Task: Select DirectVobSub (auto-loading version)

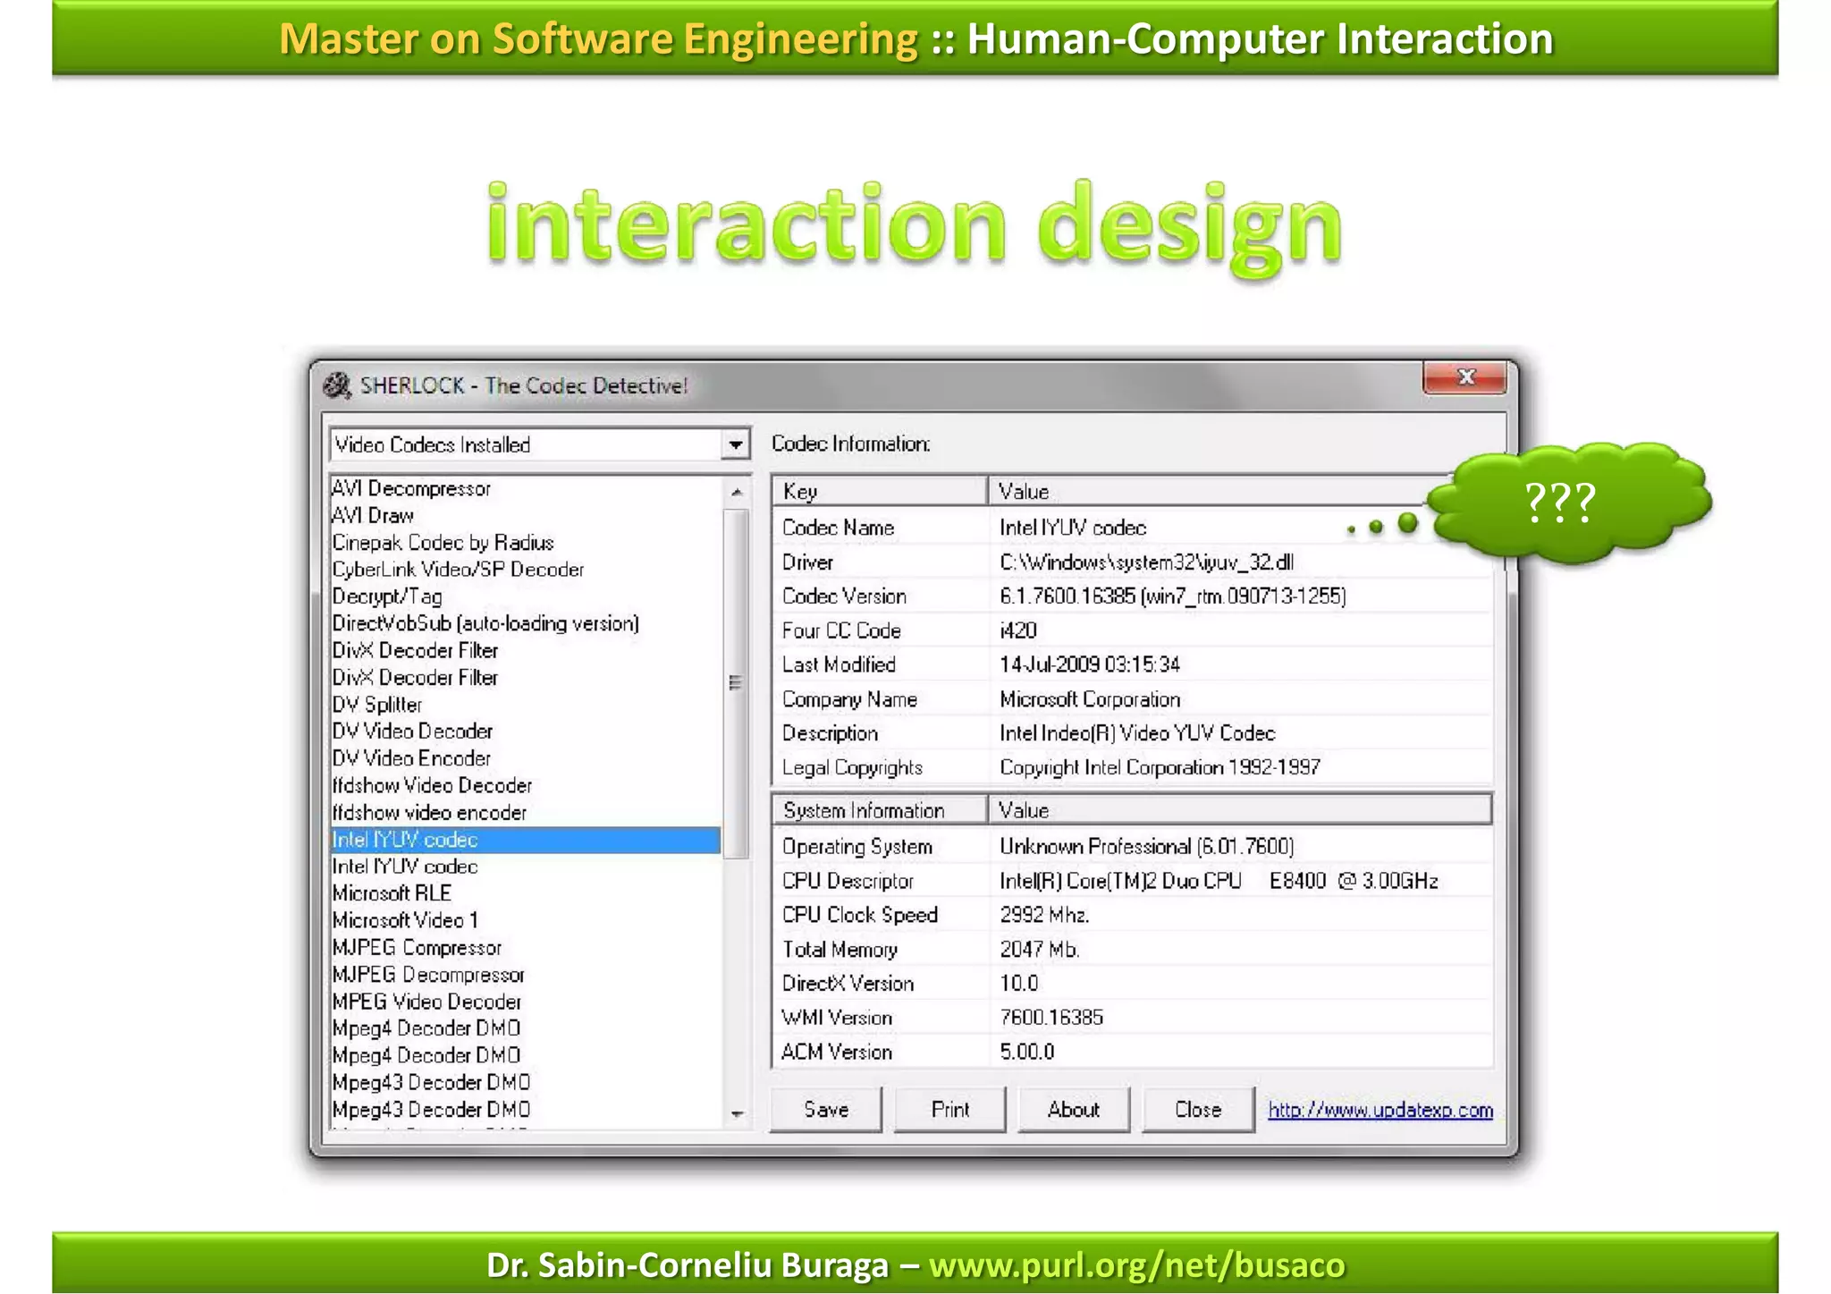Action: pos(526,623)
